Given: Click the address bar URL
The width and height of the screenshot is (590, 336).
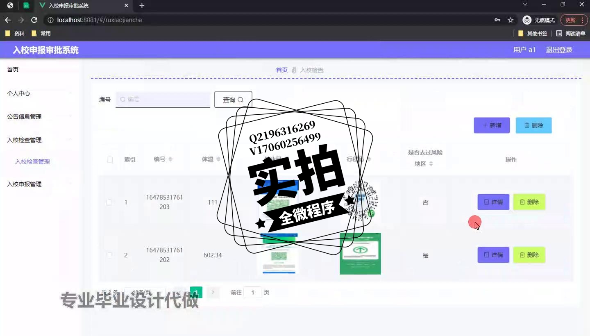Looking at the screenshot, I should tap(100, 20).
